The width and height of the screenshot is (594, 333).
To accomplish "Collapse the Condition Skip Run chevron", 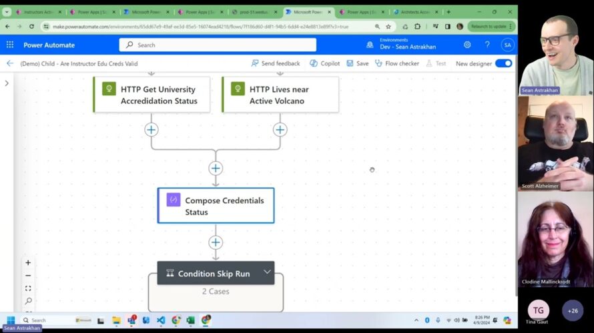I will click(267, 272).
